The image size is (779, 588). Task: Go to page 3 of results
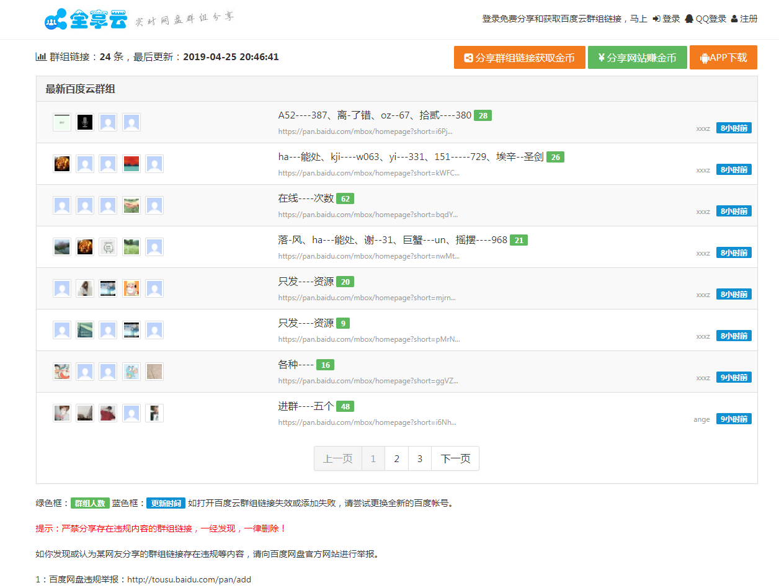pyautogui.click(x=420, y=459)
